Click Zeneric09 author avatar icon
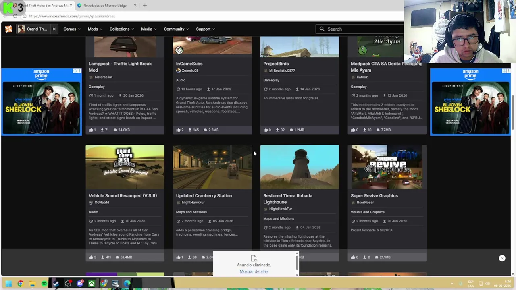The image size is (516, 290). (178, 70)
